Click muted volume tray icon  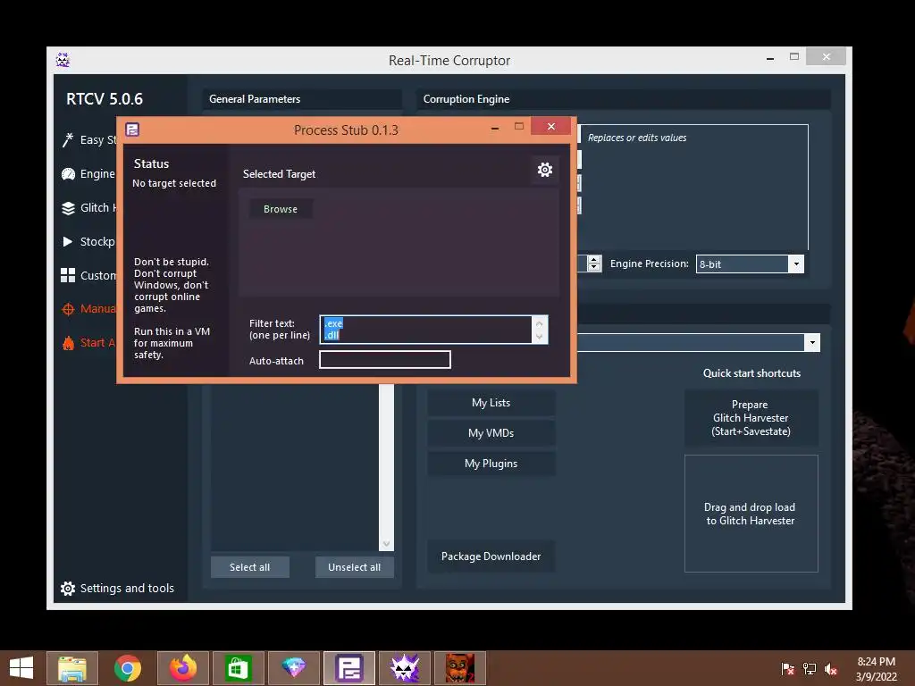tap(831, 668)
